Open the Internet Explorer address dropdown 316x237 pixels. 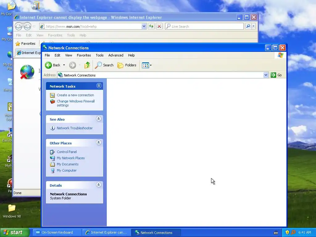pos(144,27)
